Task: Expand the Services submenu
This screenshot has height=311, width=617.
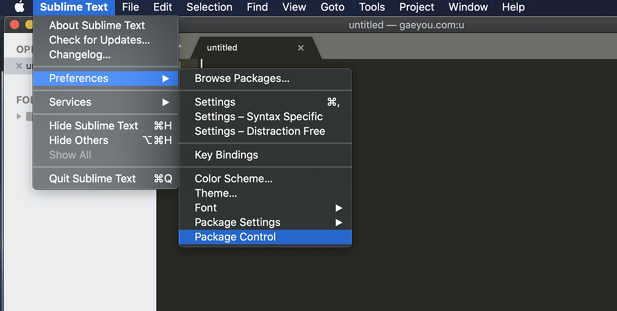Action: [x=106, y=102]
